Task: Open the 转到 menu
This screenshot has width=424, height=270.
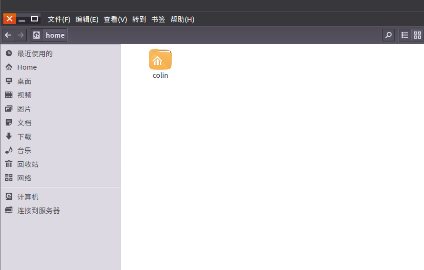Action: coord(139,20)
